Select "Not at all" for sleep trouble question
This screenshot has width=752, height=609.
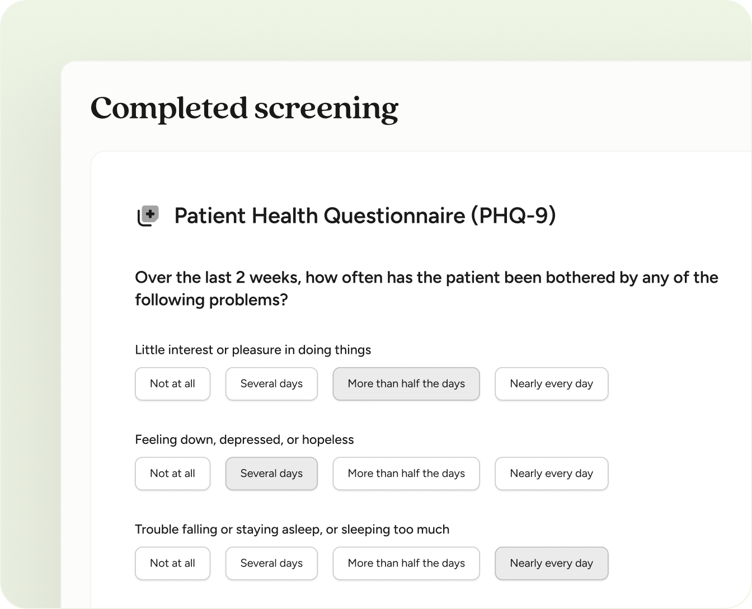172,563
